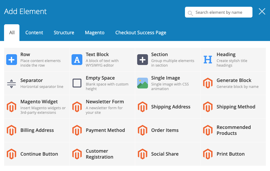
Task: Select the Customer Registration label
Action: pyautogui.click(x=100, y=154)
